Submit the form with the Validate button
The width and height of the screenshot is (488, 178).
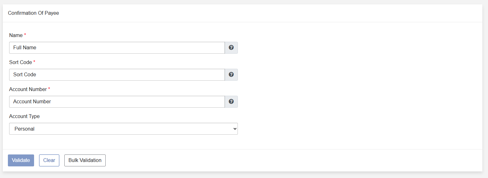[21, 160]
